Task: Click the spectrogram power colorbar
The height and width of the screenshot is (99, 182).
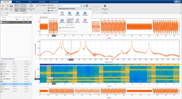Action: pyautogui.click(x=110, y=64)
